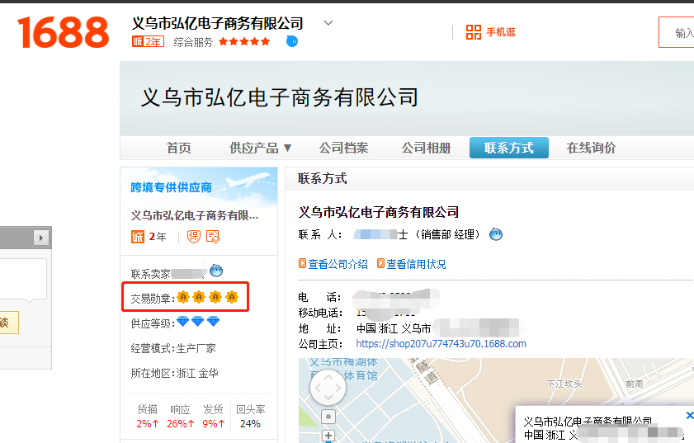Click the certificate document icon in sidebar
This screenshot has width=694, height=443.
pos(213,237)
